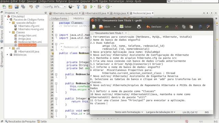The height and width of the screenshot is (123, 219).
Task: Print the document from gedit toolbar
Action: (x=139, y=27)
